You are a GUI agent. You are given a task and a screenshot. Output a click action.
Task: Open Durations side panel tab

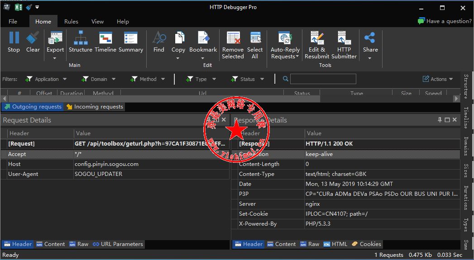pos(466,198)
